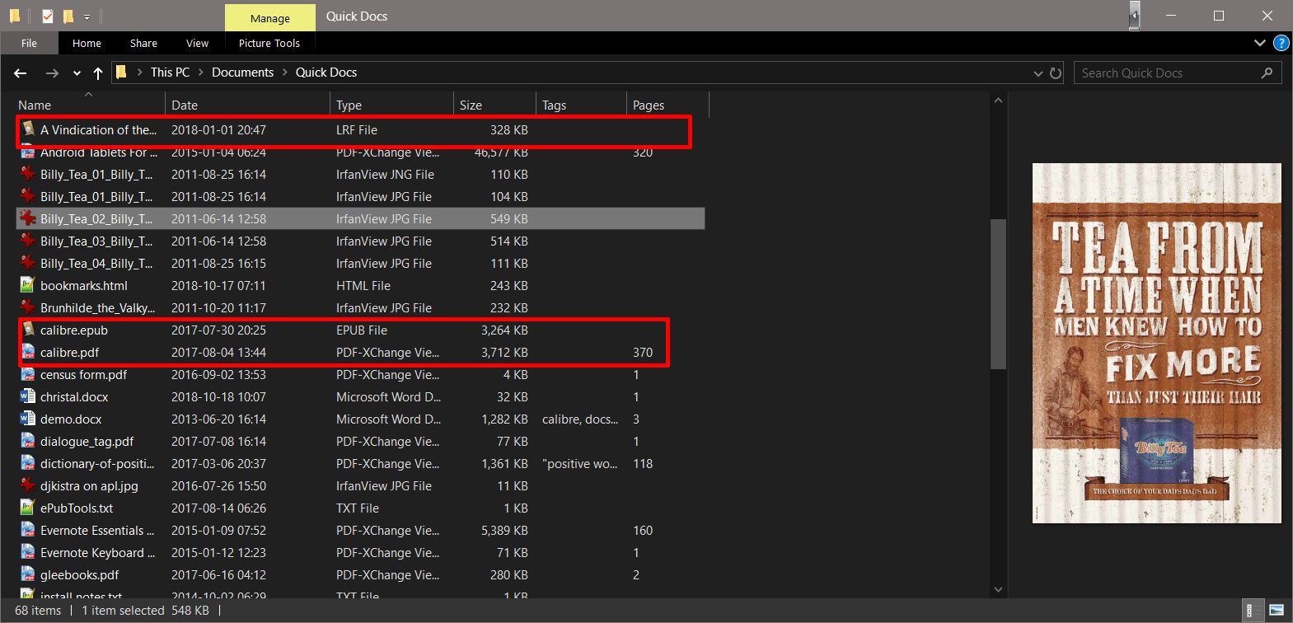Click the Word icon beside christal.docx
This screenshot has height=623, width=1293.
(x=28, y=396)
